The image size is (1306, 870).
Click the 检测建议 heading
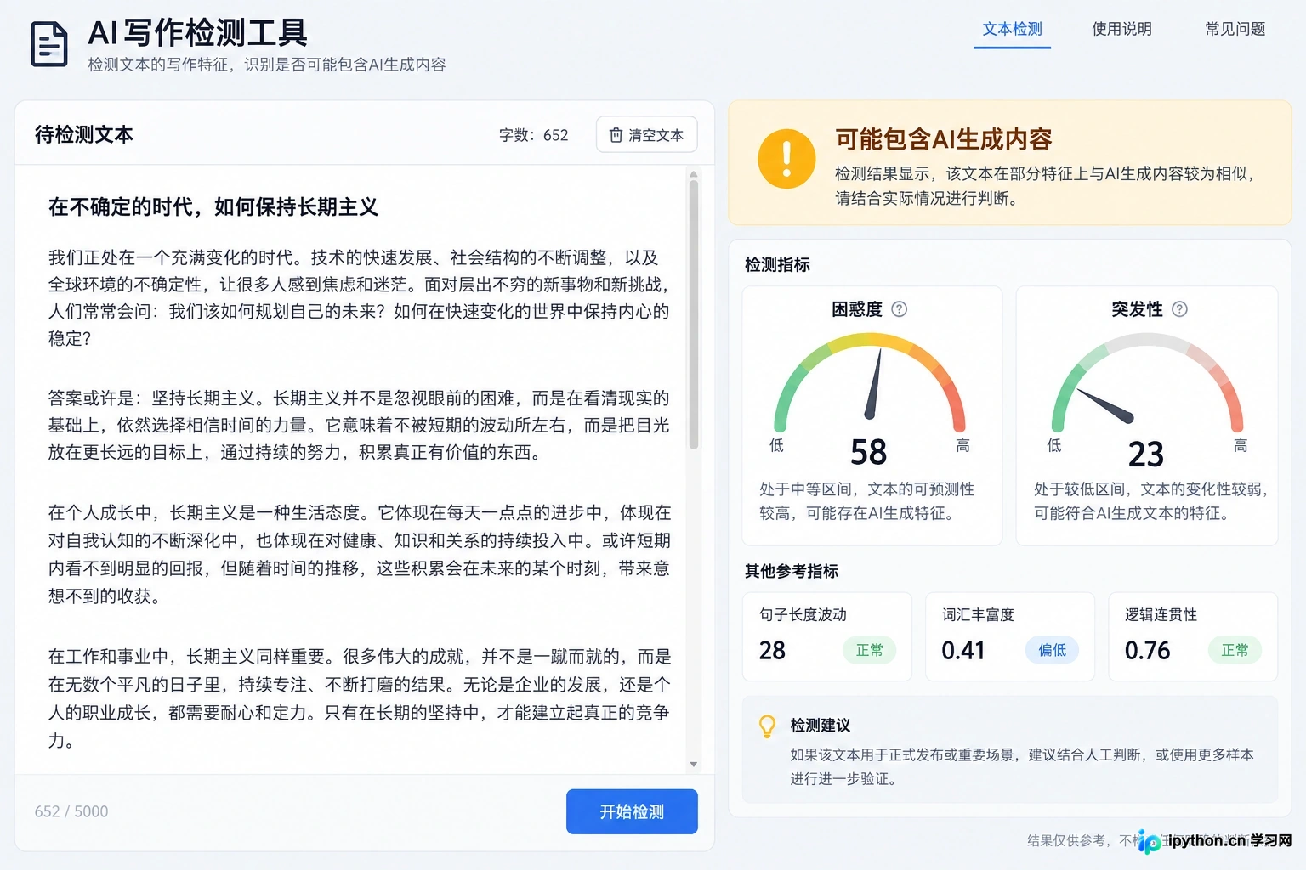(x=821, y=725)
